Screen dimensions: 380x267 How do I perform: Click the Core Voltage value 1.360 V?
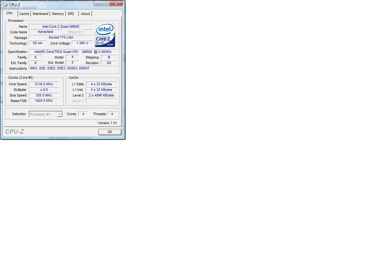click(82, 43)
